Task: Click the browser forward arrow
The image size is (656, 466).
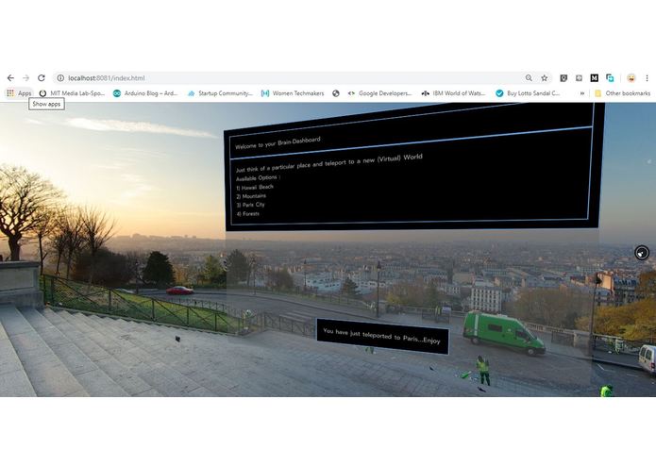Action: [x=25, y=78]
